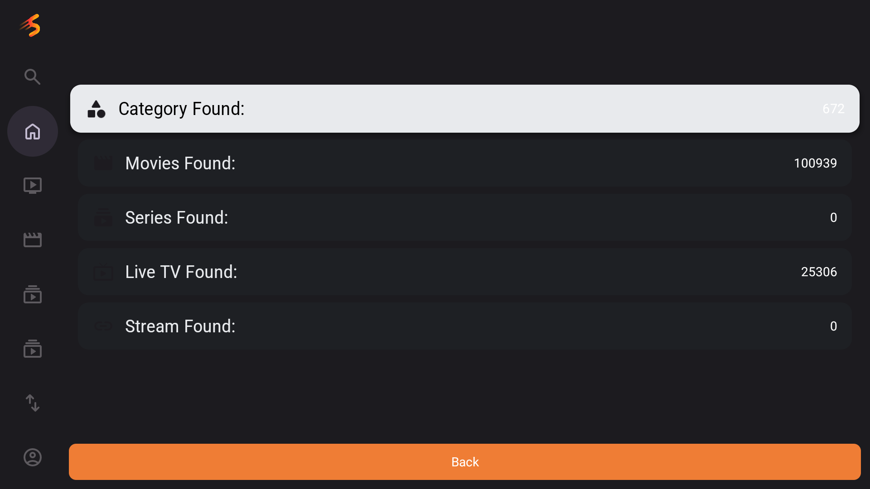The image size is (870, 489).
Task: Select the Category Found row
Action: click(465, 109)
